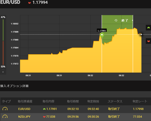Screen dimensions: 151x121
Task: Click the trade time 09:29:56
Action: pyautogui.click(x=73, y=117)
